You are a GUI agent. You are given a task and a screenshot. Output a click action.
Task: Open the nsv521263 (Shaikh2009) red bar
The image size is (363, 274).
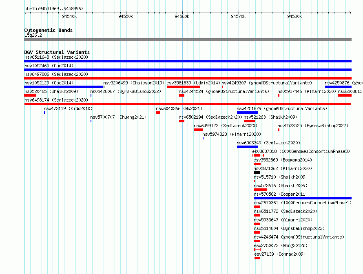(x=249, y=121)
